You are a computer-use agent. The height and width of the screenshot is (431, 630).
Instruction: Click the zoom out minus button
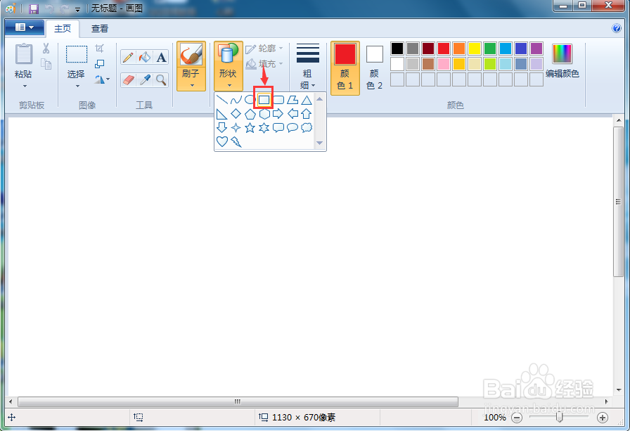click(x=517, y=418)
